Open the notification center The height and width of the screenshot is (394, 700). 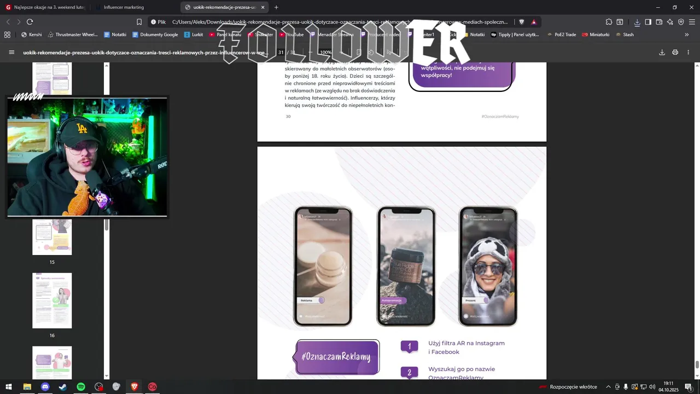689,387
